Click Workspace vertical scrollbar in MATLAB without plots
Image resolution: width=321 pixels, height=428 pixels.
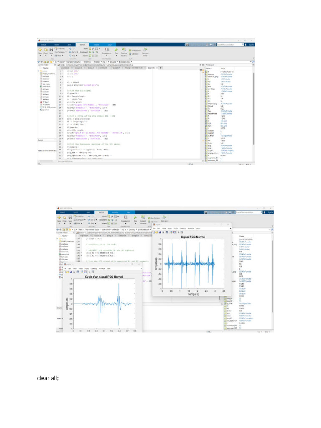point(254,108)
